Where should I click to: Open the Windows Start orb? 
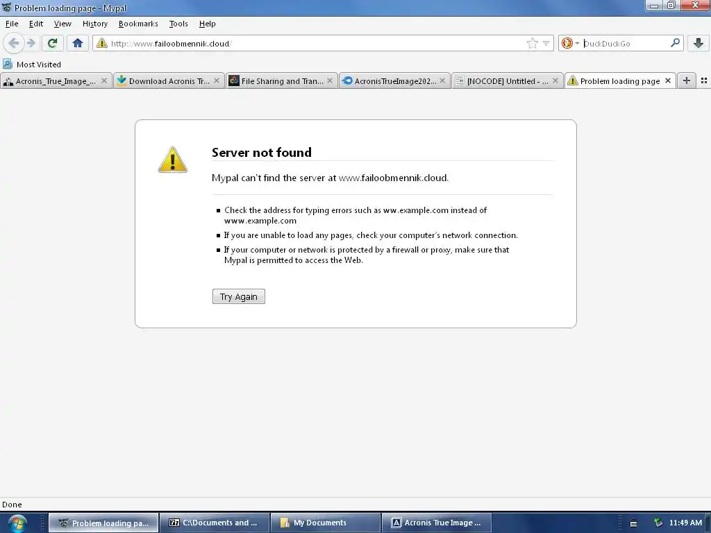17,523
